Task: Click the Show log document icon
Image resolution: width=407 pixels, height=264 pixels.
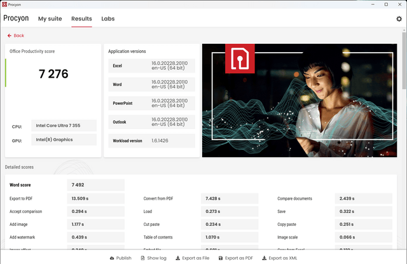Action: pyautogui.click(x=142, y=258)
